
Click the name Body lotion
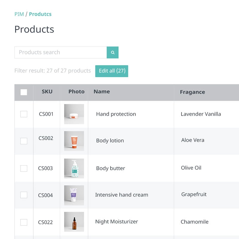[x=110, y=140]
